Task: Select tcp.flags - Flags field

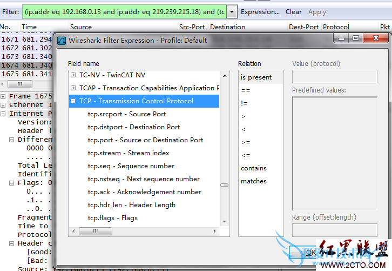Action: pyautogui.click(x=112, y=218)
